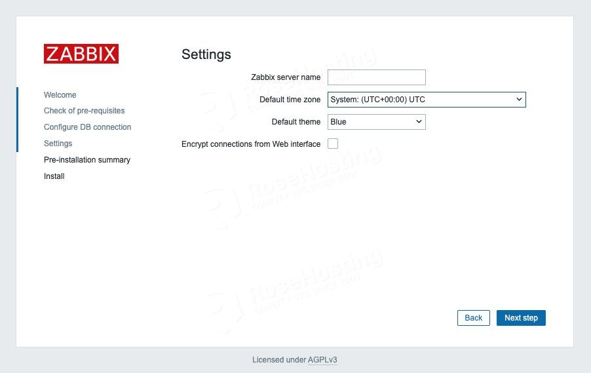Select Pre-installation summary step
The height and width of the screenshot is (373, 591).
(x=87, y=160)
